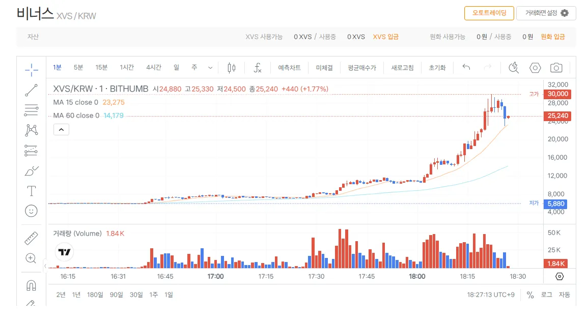Open the emoji sticker tool
The width and height of the screenshot is (588, 319).
click(32, 210)
